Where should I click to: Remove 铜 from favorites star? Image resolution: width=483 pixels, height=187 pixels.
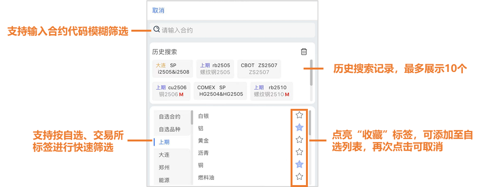[299, 164]
